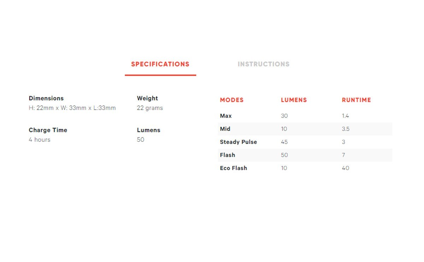Image resolution: width=424 pixels, height=262 pixels.
Task: Select the Mid mode row label
Action: click(x=225, y=129)
